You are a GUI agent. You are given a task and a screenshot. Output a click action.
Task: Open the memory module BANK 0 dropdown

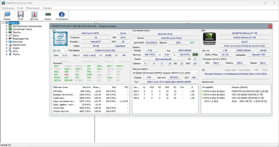point(165,73)
